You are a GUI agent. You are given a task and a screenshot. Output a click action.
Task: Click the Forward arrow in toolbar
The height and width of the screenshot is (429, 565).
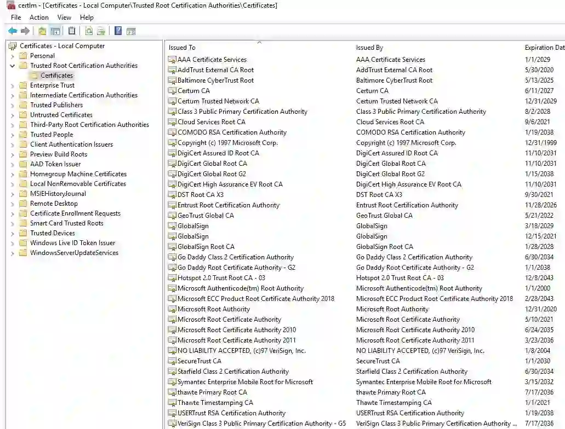(x=25, y=31)
